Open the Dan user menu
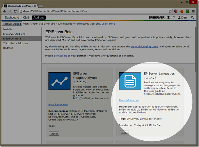 point(182,18)
